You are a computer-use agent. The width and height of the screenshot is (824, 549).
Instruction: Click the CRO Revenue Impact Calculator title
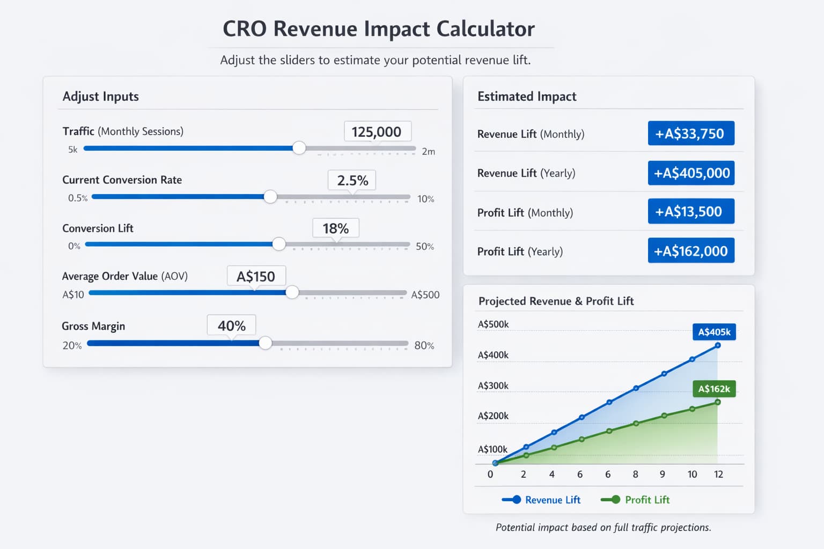379,29
